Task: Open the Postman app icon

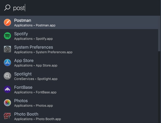Action: tap(7, 22)
